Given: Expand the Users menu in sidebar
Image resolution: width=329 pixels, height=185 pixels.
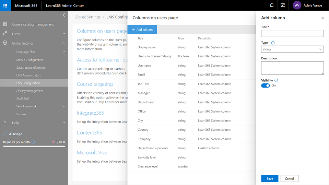Looking at the screenshot, I should click(64, 34).
